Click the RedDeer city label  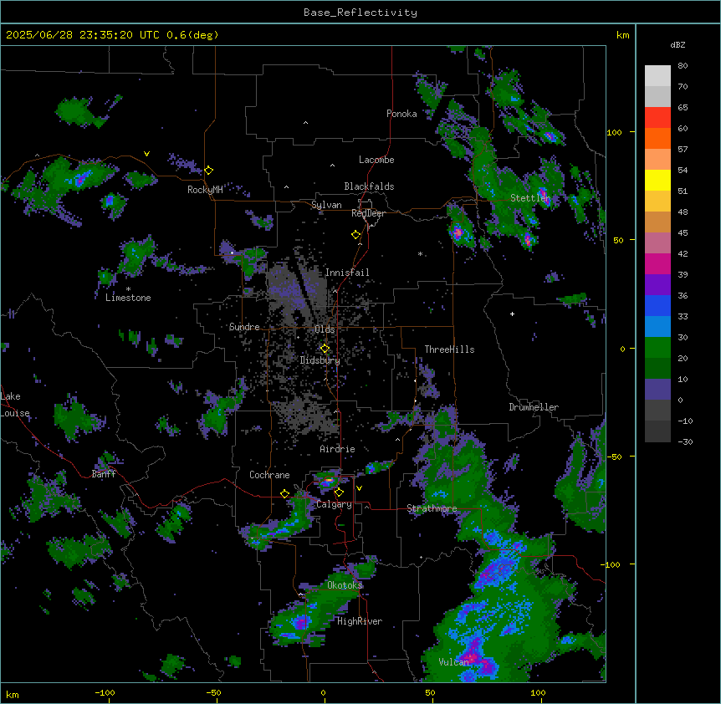[368, 213]
